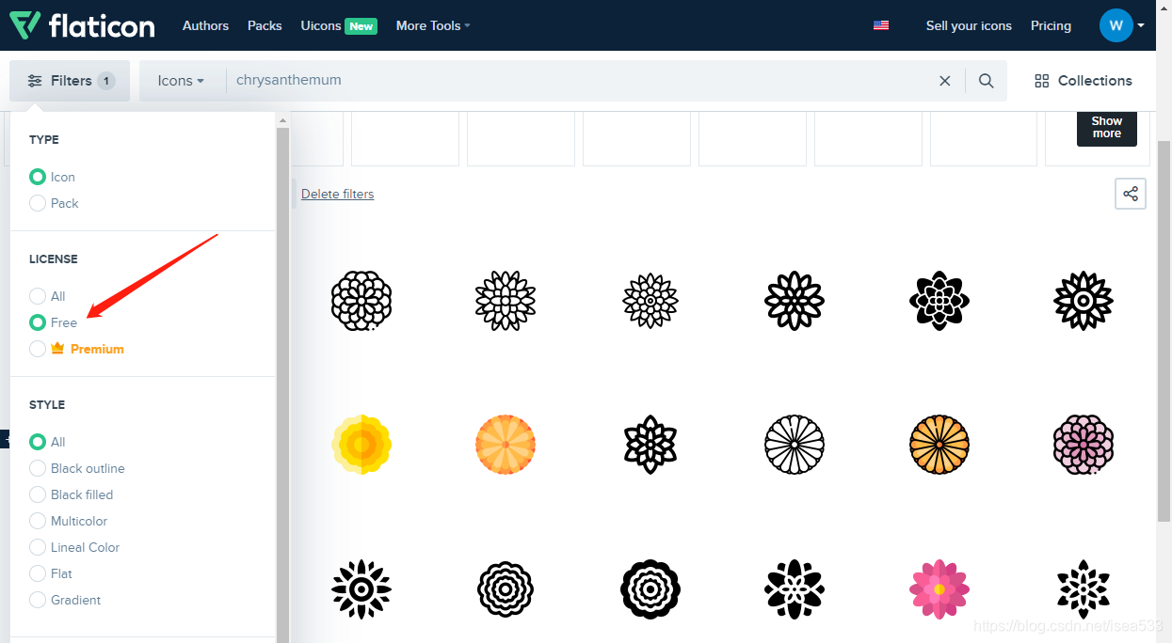Pick the Black outline style option

click(x=77, y=468)
